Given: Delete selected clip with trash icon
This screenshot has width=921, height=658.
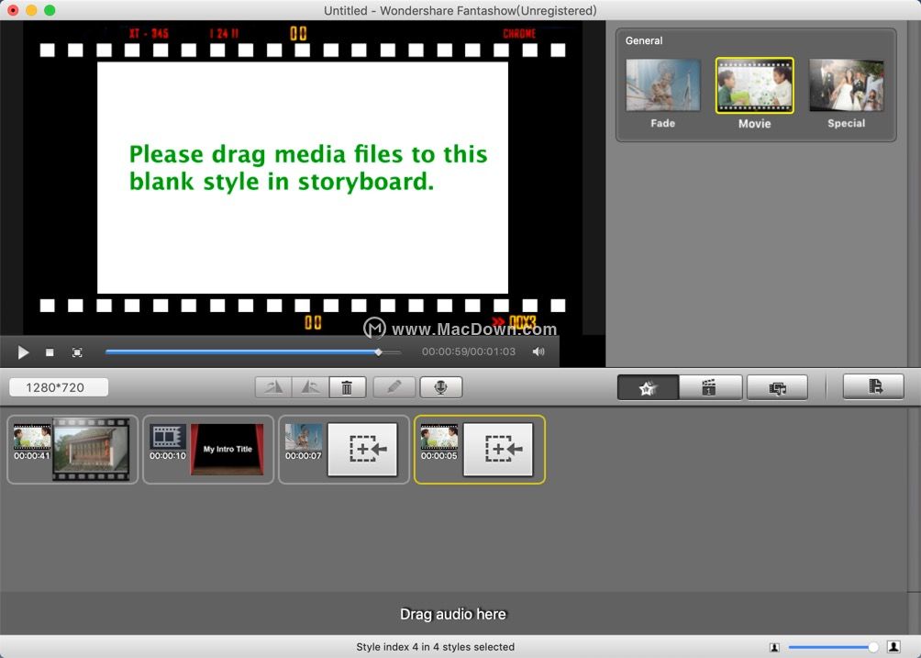Looking at the screenshot, I should click(x=347, y=387).
